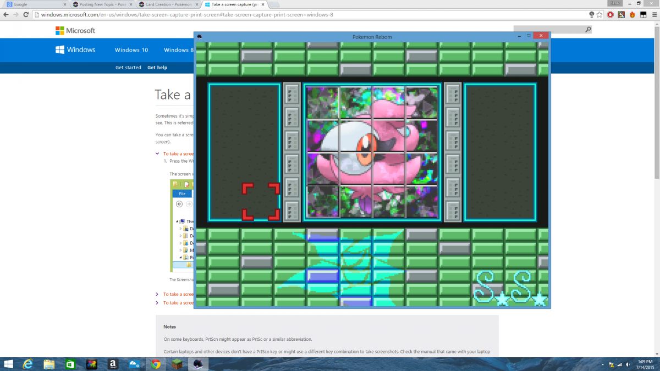The width and height of the screenshot is (660, 371).
Task: Click the Windows logo in blue banner
Action: point(75,49)
